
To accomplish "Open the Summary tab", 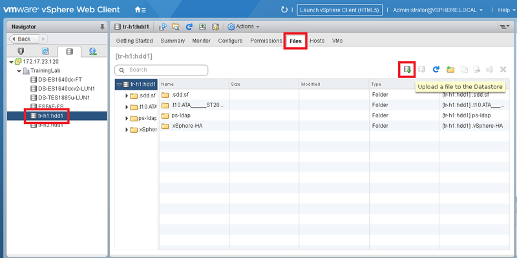I will pyautogui.click(x=173, y=41).
